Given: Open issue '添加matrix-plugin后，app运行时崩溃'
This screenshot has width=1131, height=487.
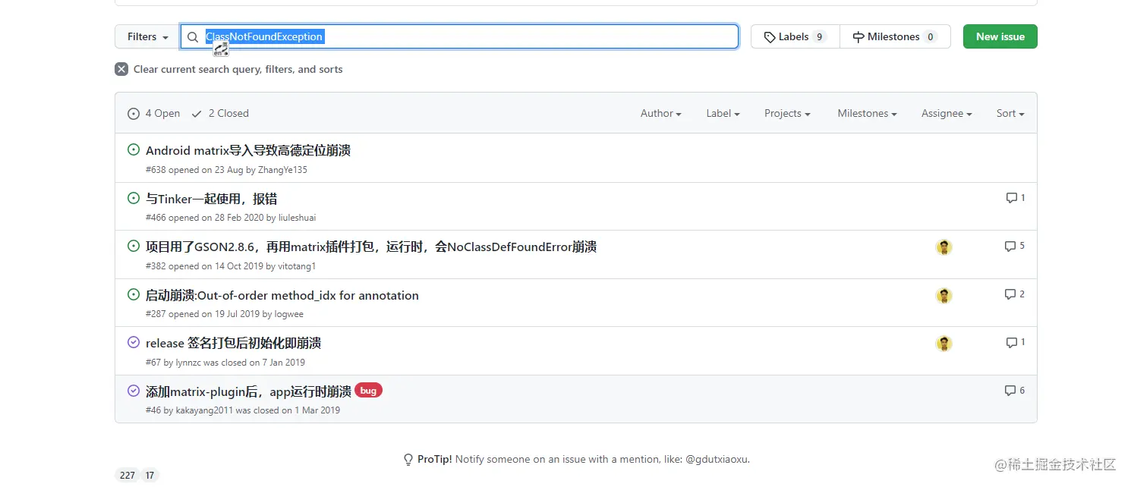Looking at the screenshot, I should point(248,391).
